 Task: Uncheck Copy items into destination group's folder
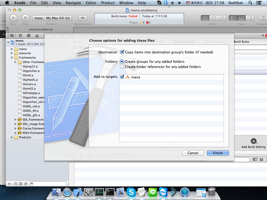click(x=122, y=52)
